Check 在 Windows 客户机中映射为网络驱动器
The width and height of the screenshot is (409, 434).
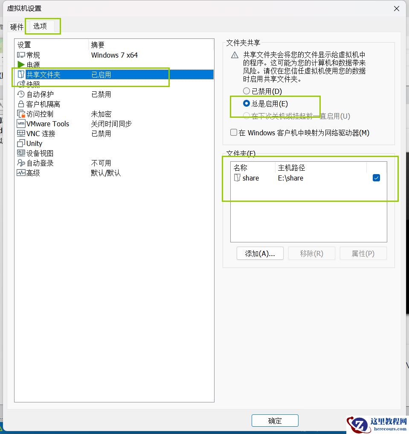tap(233, 133)
